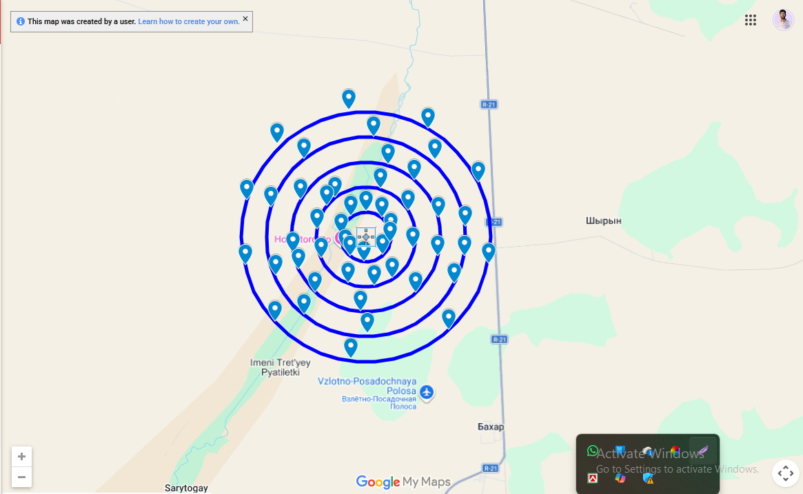Click the blue info icon in banner
The width and height of the screenshot is (803, 494).
[21, 22]
